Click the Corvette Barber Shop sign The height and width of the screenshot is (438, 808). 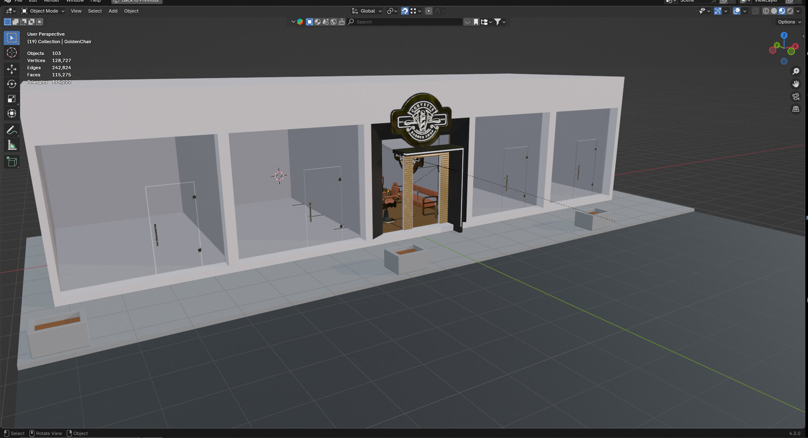421,120
